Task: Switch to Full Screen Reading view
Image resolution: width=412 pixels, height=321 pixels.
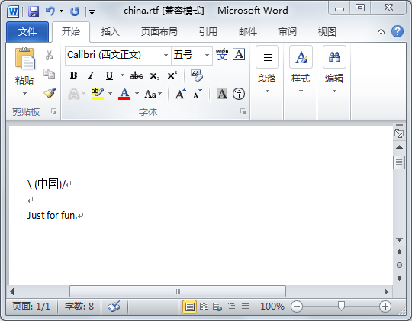Action: pos(204,307)
